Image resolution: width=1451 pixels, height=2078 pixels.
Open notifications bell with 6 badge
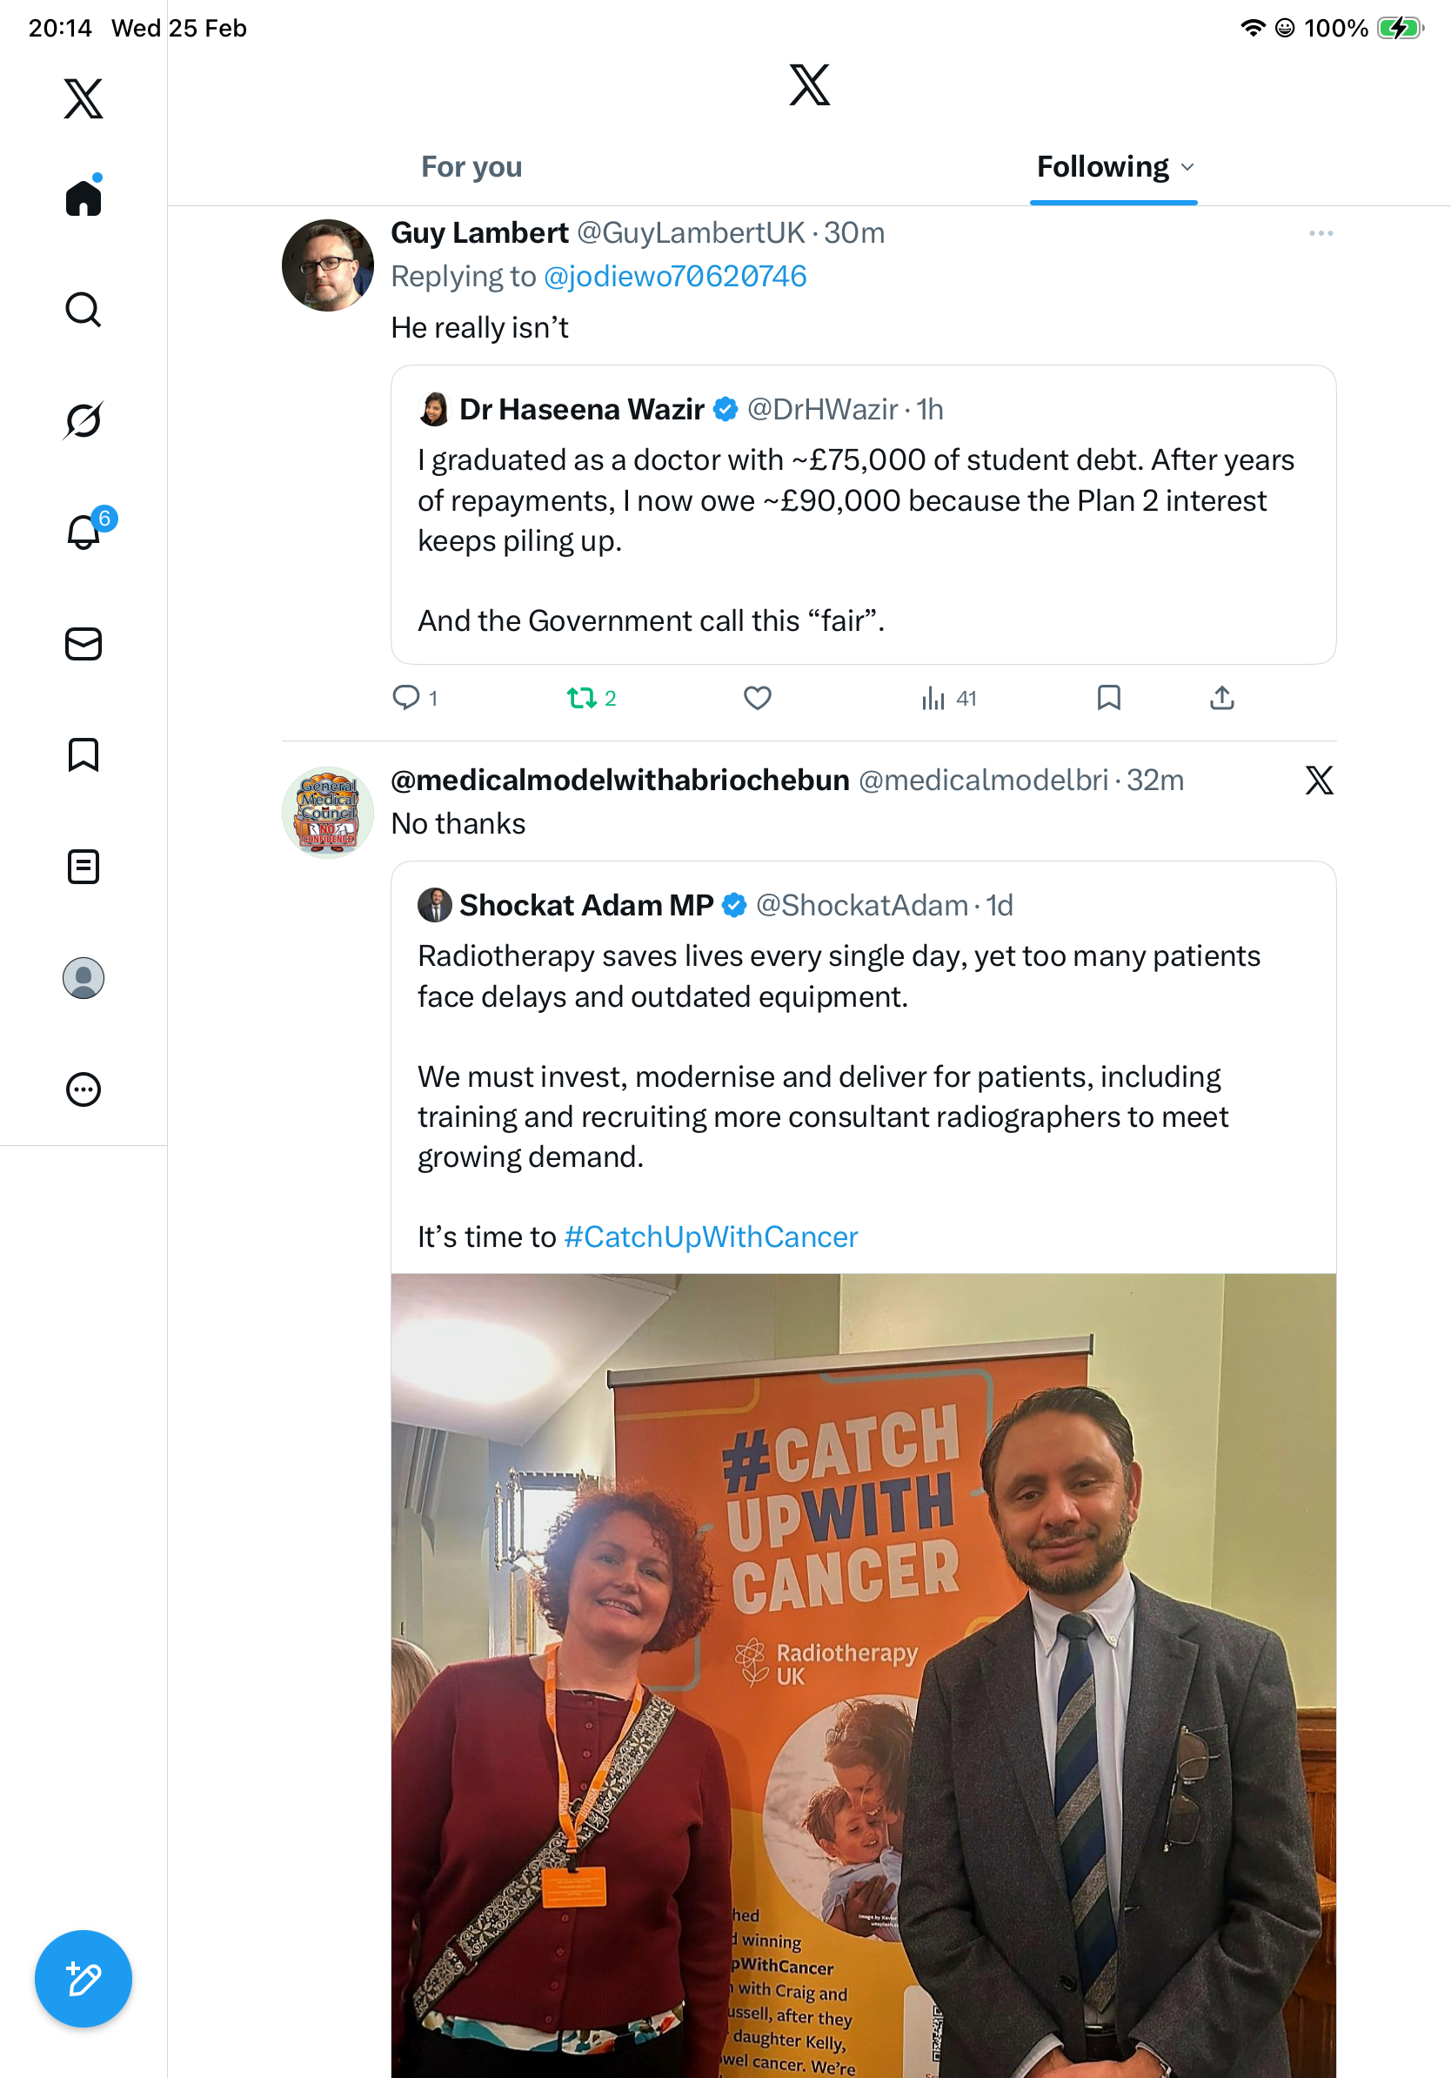point(84,532)
